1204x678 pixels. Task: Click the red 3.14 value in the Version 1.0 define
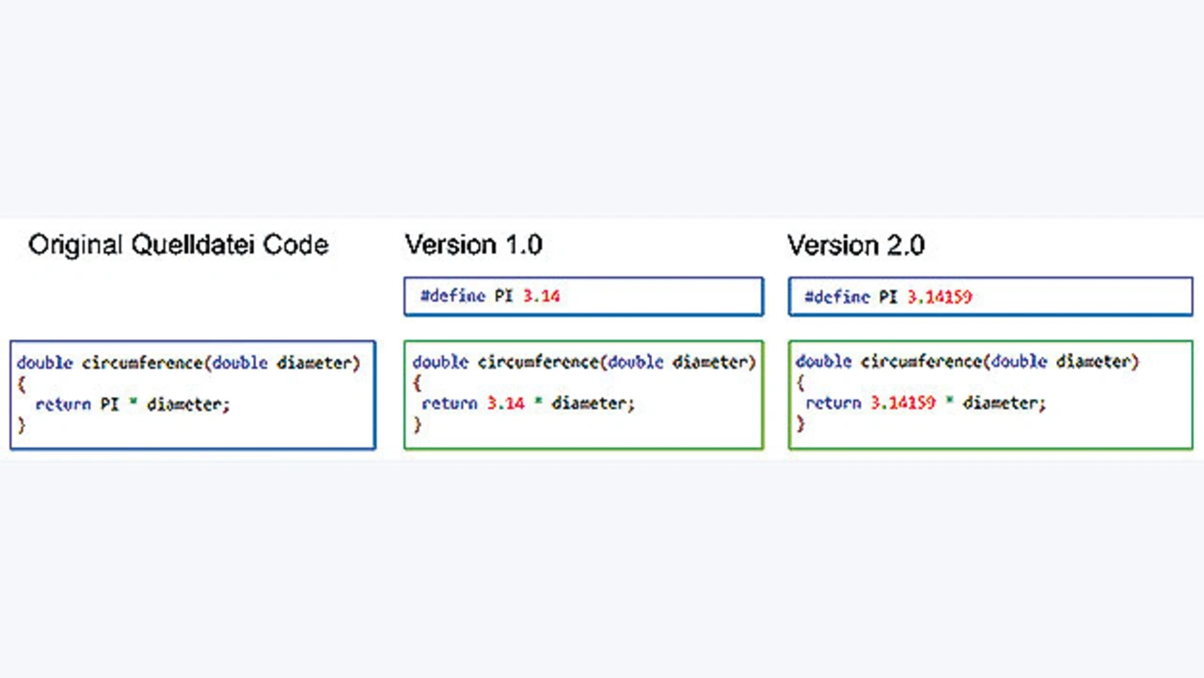(x=541, y=296)
